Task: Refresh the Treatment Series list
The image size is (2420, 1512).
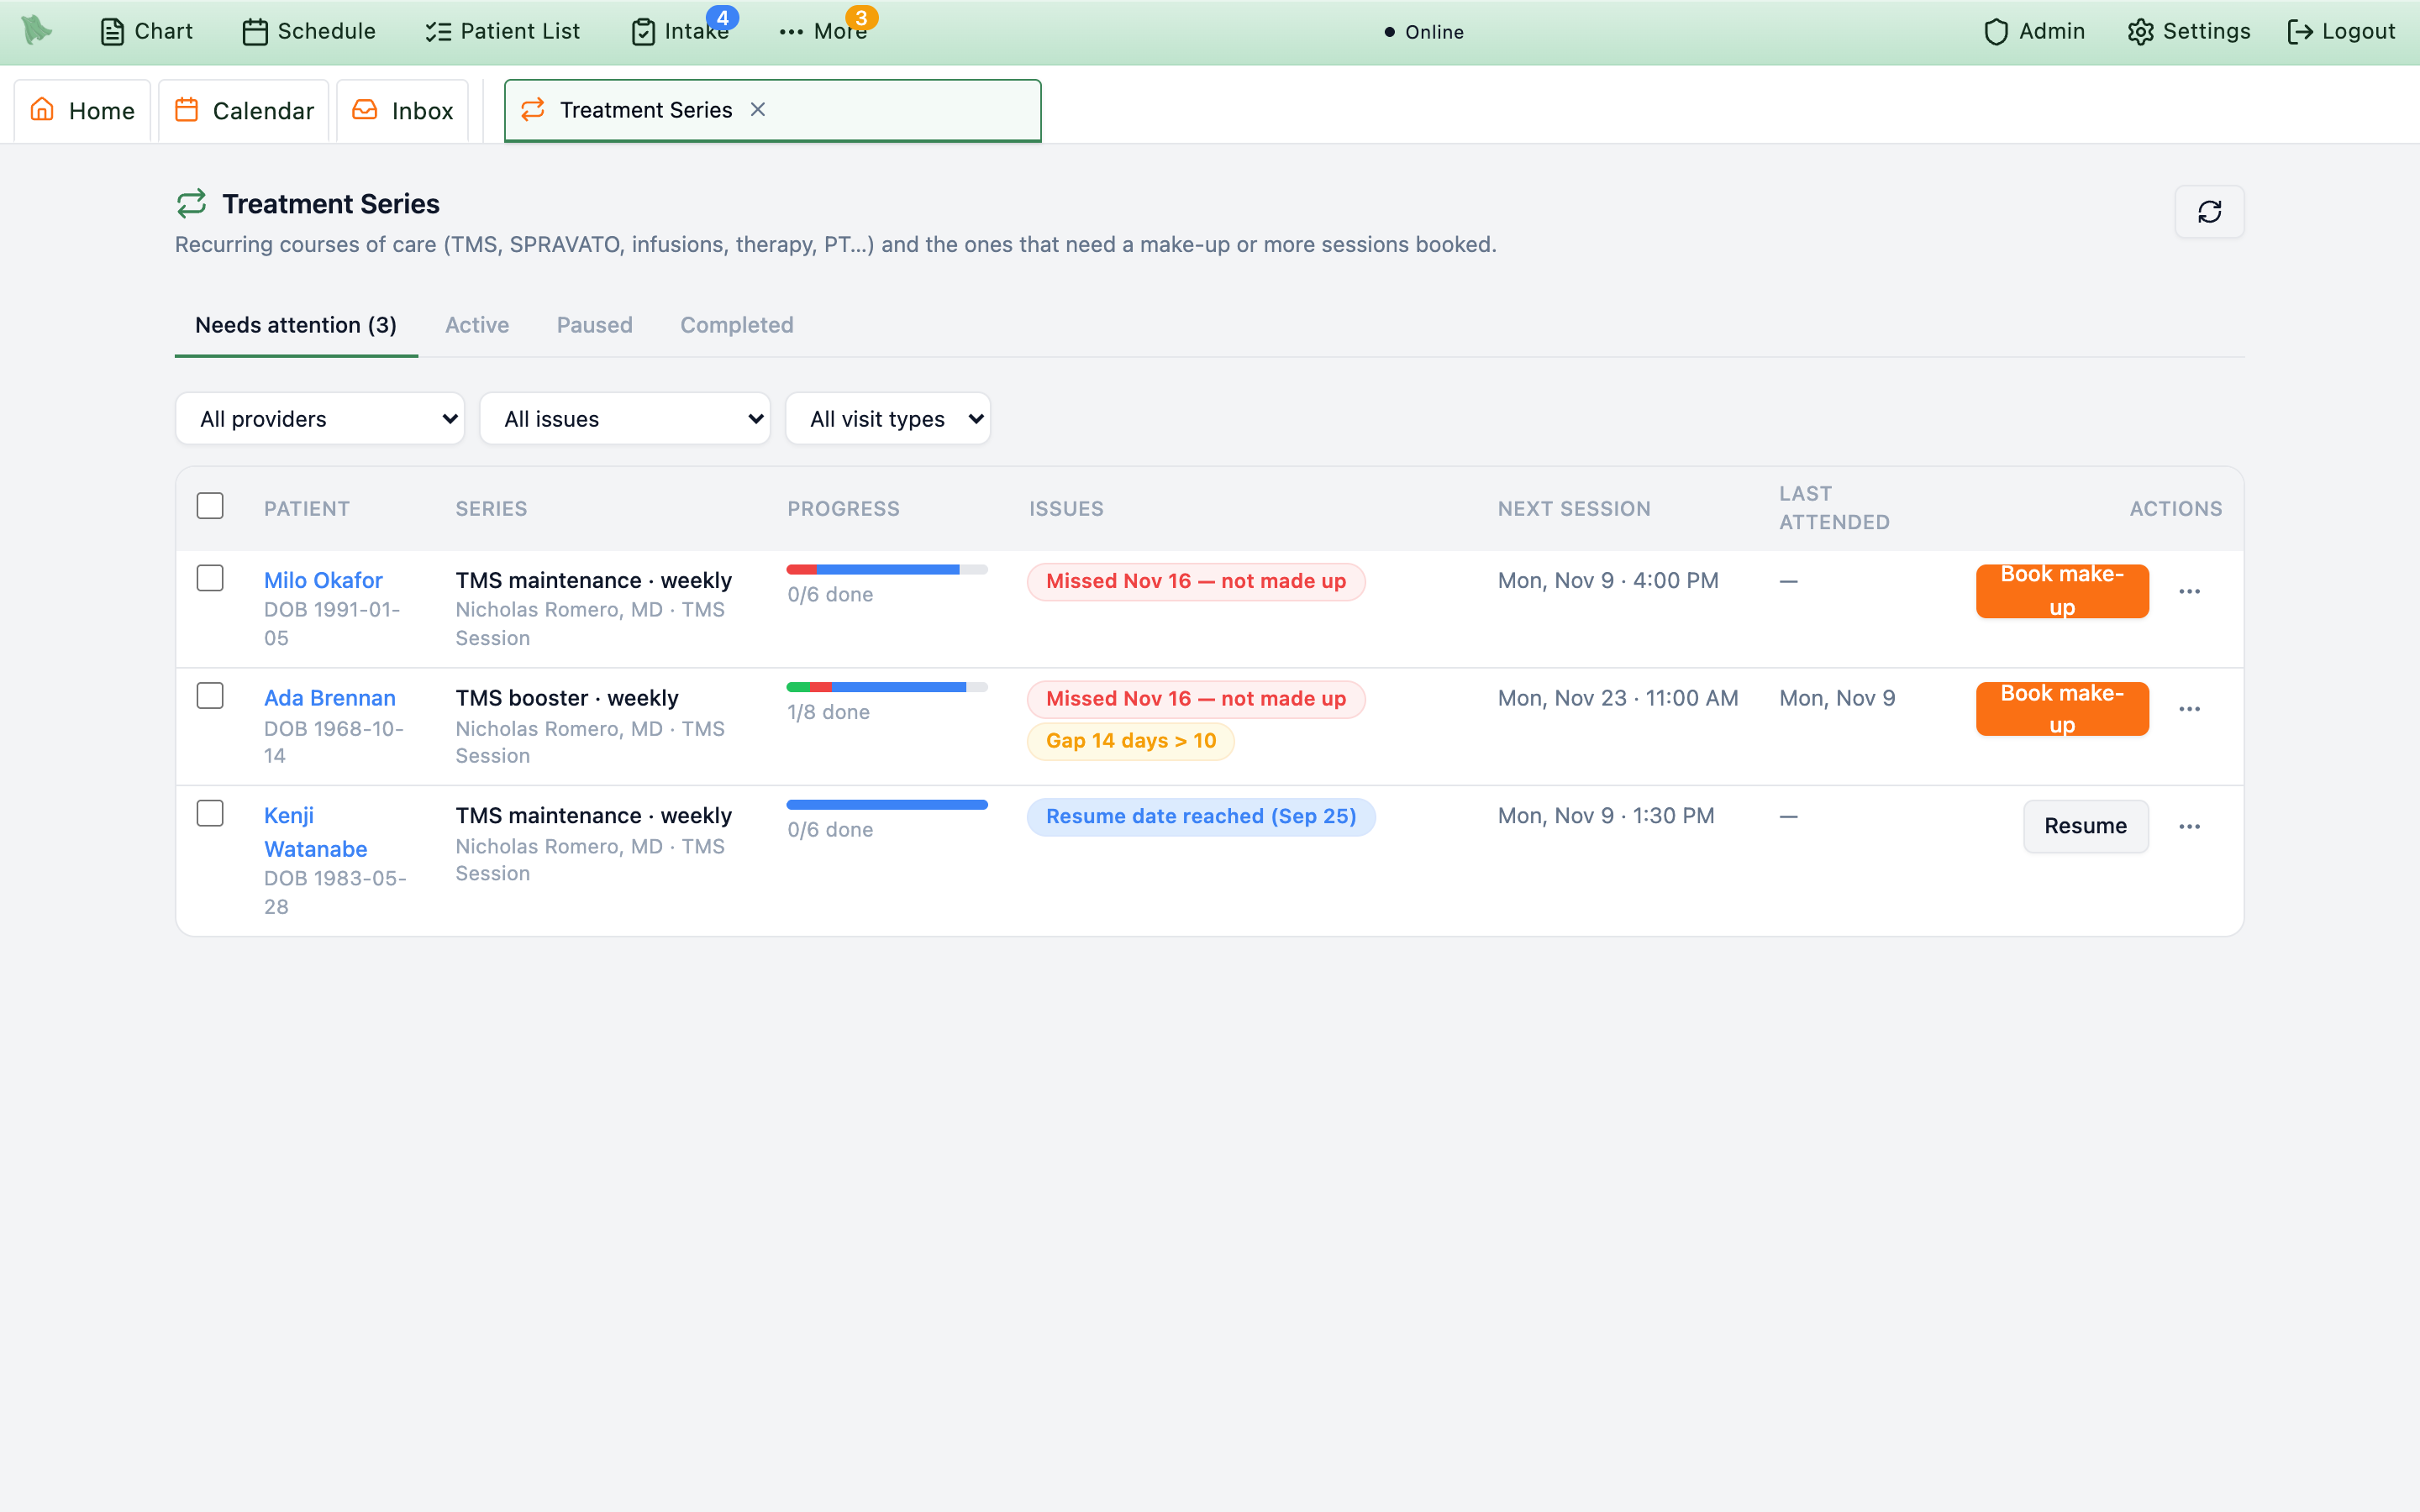Action: [x=2209, y=211]
